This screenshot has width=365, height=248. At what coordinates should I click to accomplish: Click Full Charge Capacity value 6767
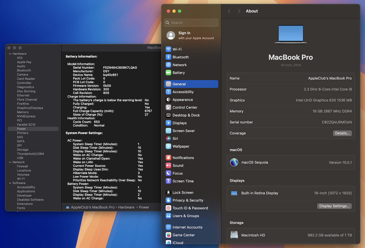coord(148,111)
